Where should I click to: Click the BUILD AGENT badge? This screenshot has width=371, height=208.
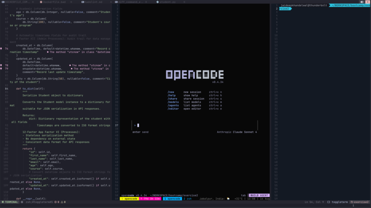pyautogui.click(x=259, y=196)
